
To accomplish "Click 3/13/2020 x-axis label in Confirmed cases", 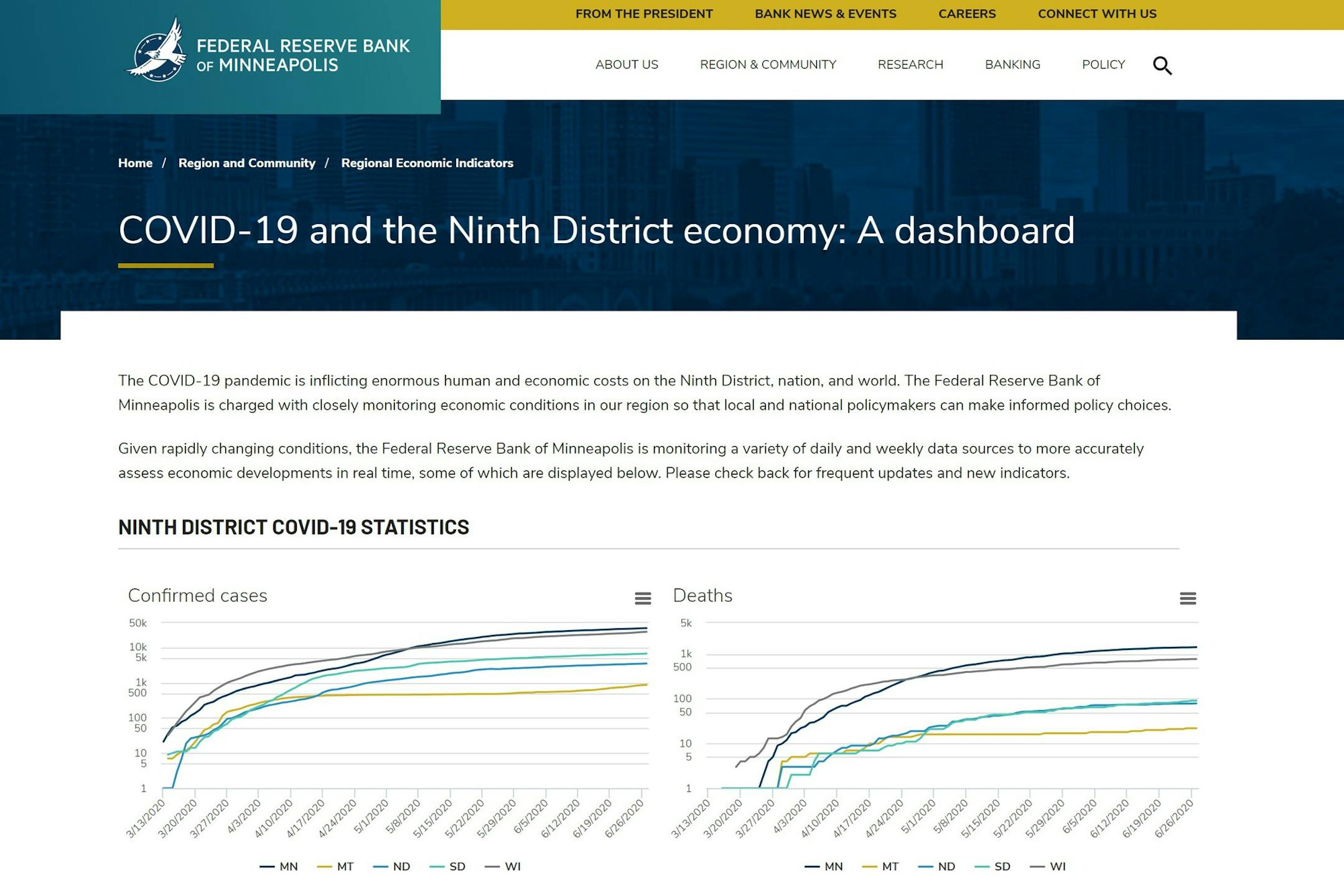I will (147, 819).
